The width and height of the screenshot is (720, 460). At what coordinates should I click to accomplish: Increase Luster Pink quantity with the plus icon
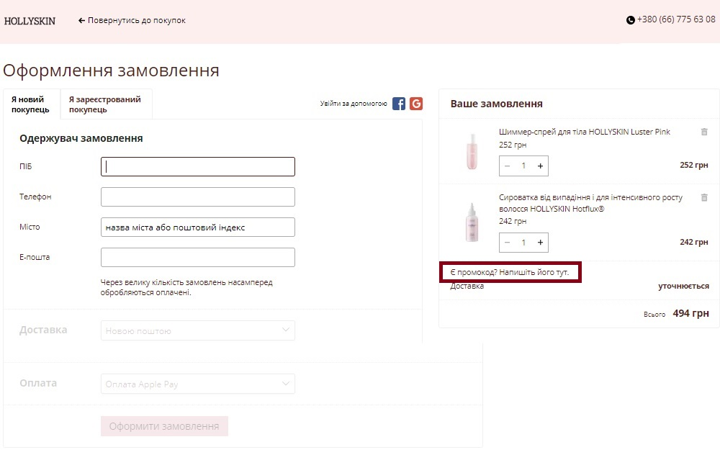539,166
